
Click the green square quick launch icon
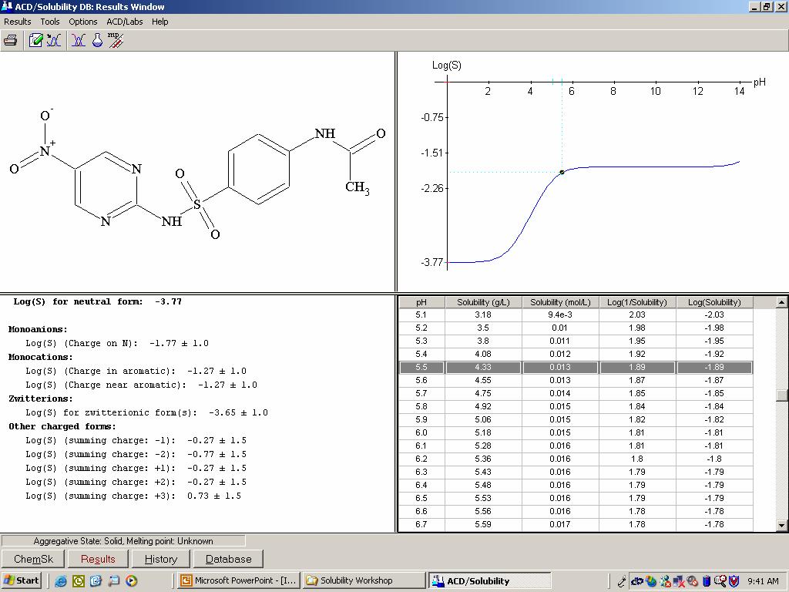pyautogui.click(x=79, y=581)
